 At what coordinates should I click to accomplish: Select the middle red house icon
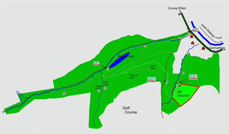193,43
